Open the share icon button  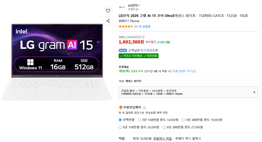tap(108, 21)
